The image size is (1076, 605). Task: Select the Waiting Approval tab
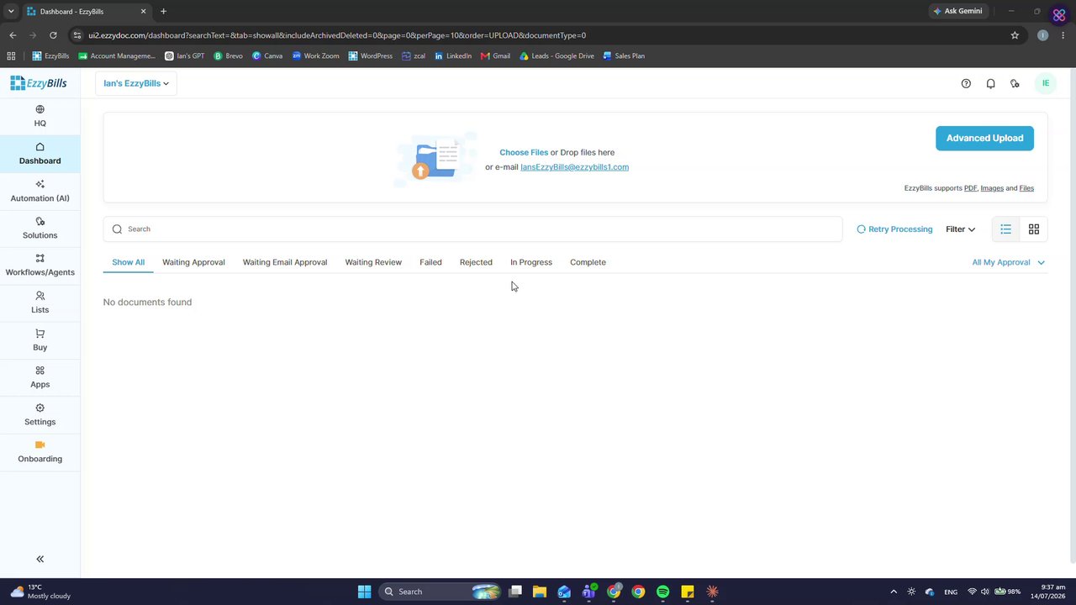coord(193,262)
